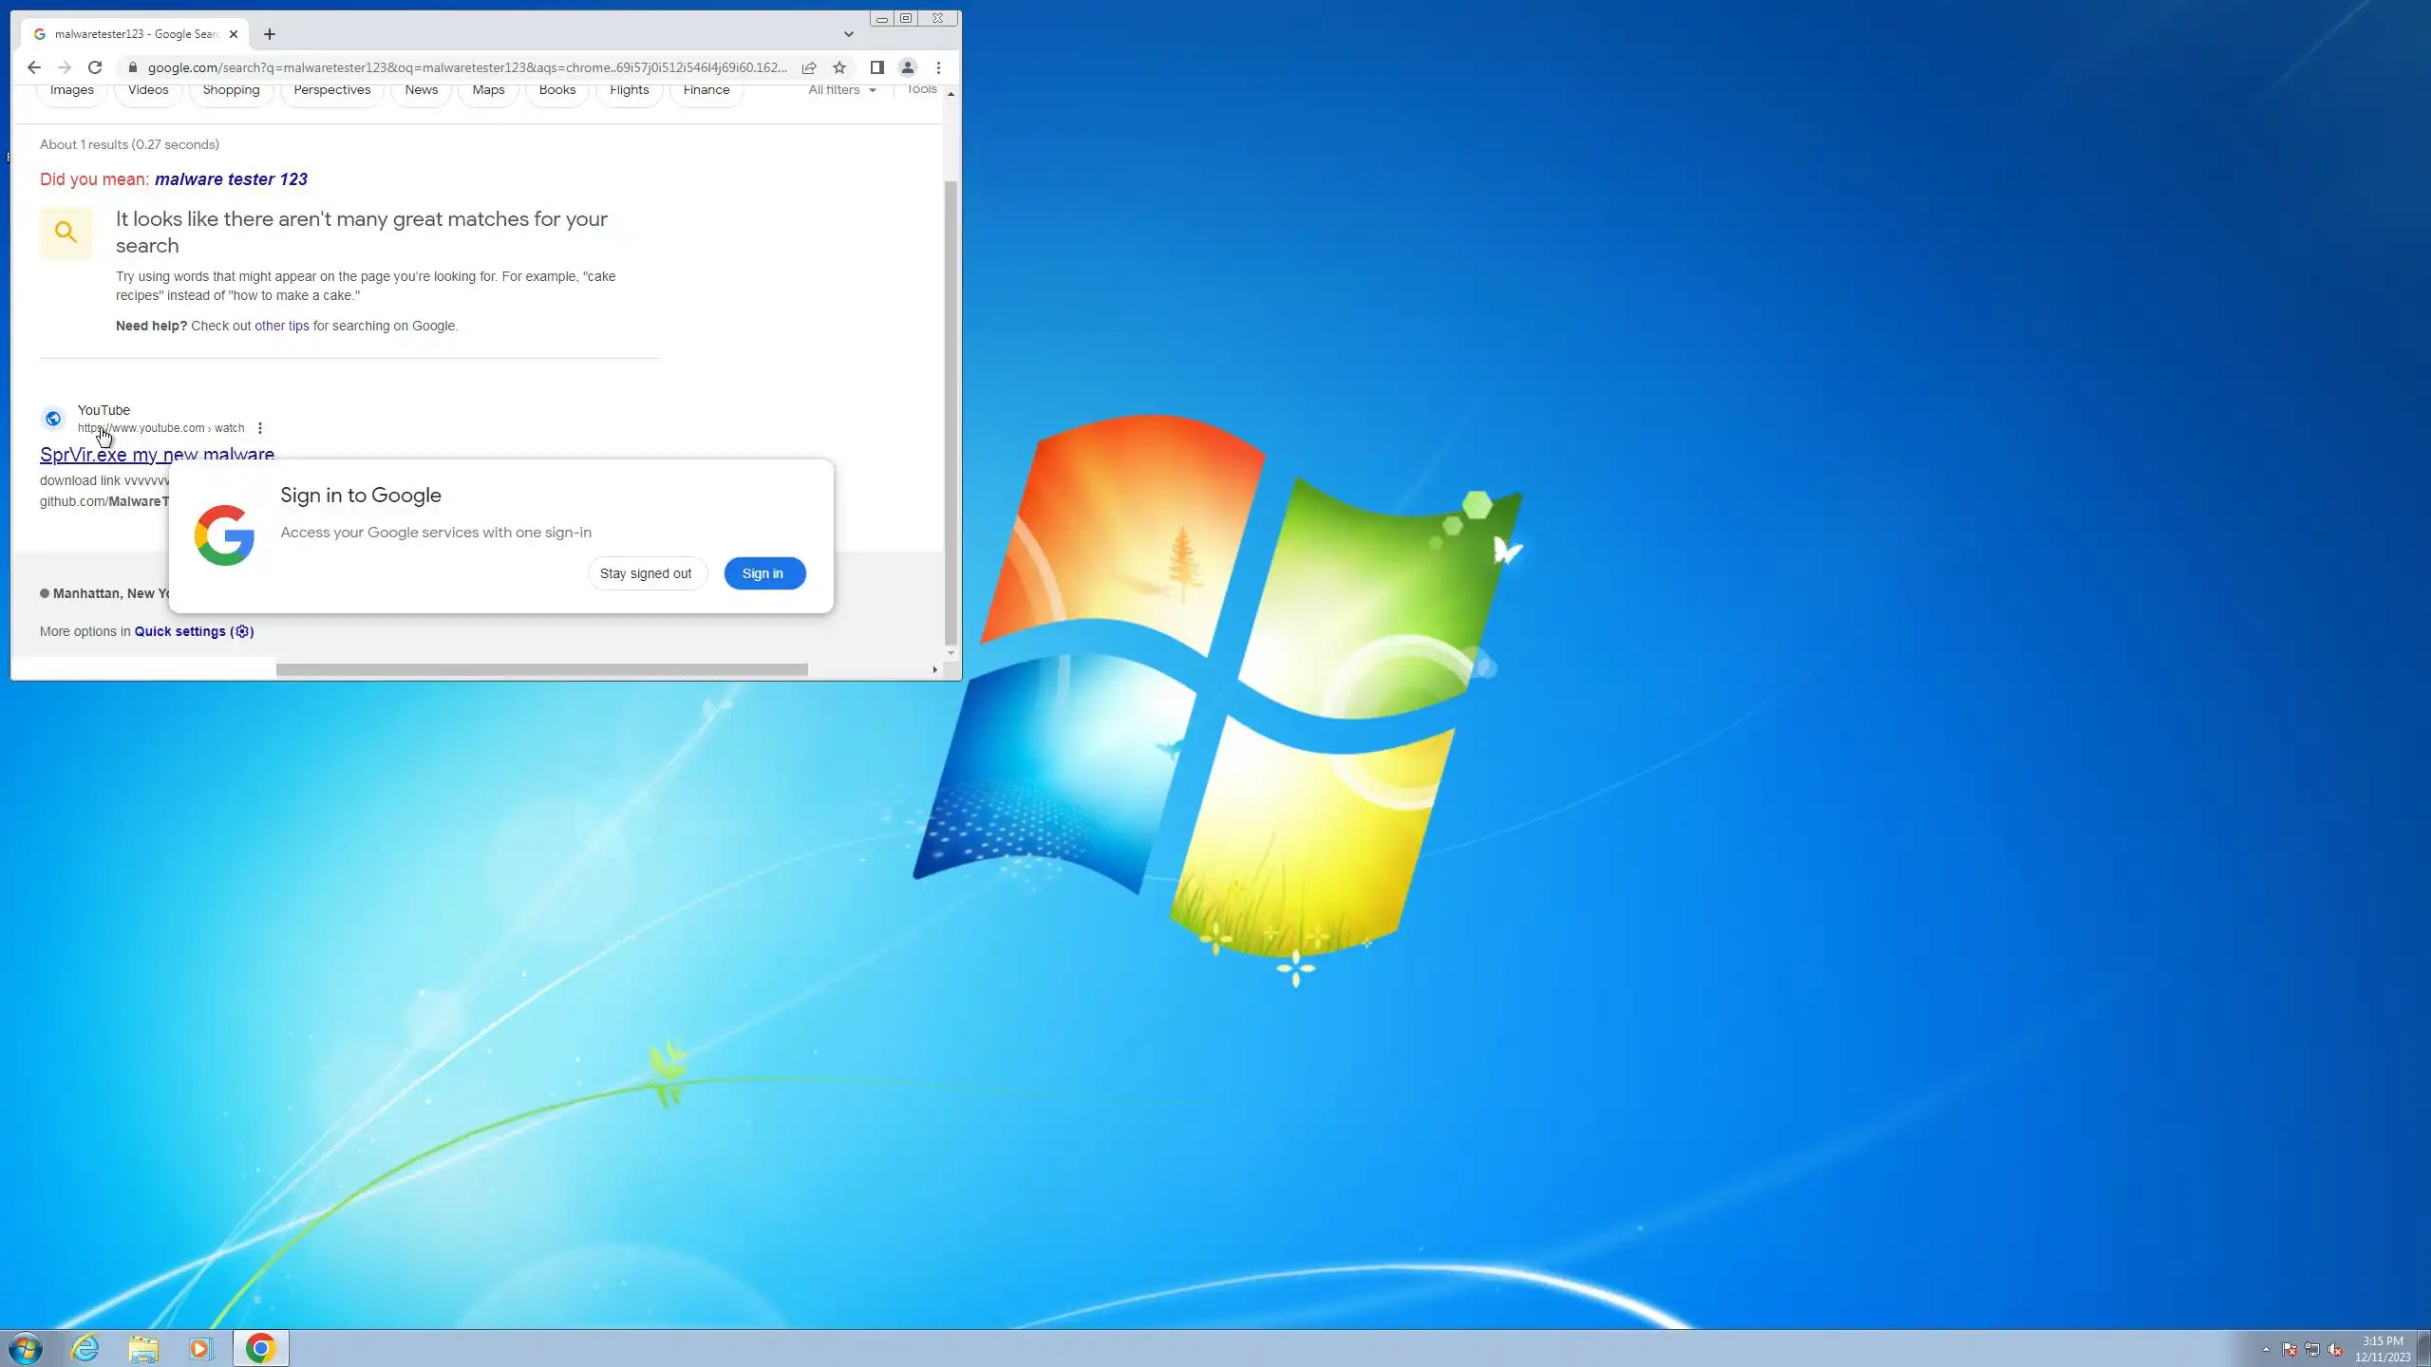Share this page icon in address bar
The height and width of the screenshot is (1367, 2431).
tap(809, 67)
